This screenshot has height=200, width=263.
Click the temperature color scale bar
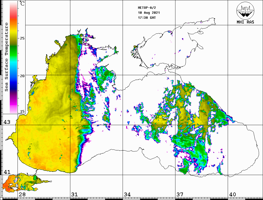[x=14, y=57]
